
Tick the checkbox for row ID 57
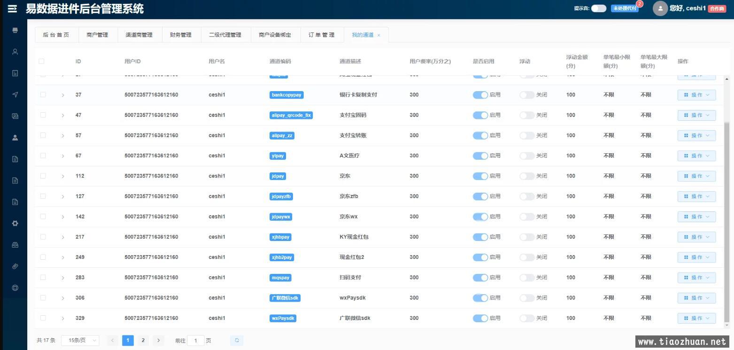pyautogui.click(x=43, y=135)
